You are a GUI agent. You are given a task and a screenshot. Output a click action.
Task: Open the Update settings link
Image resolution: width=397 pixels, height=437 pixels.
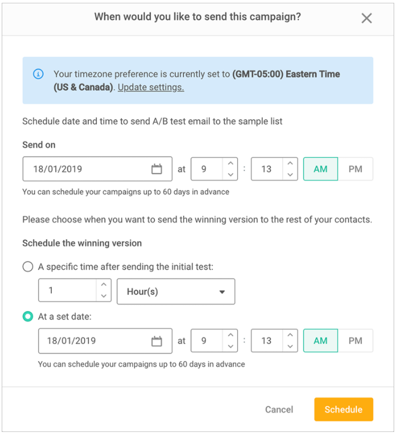pos(150,88)
